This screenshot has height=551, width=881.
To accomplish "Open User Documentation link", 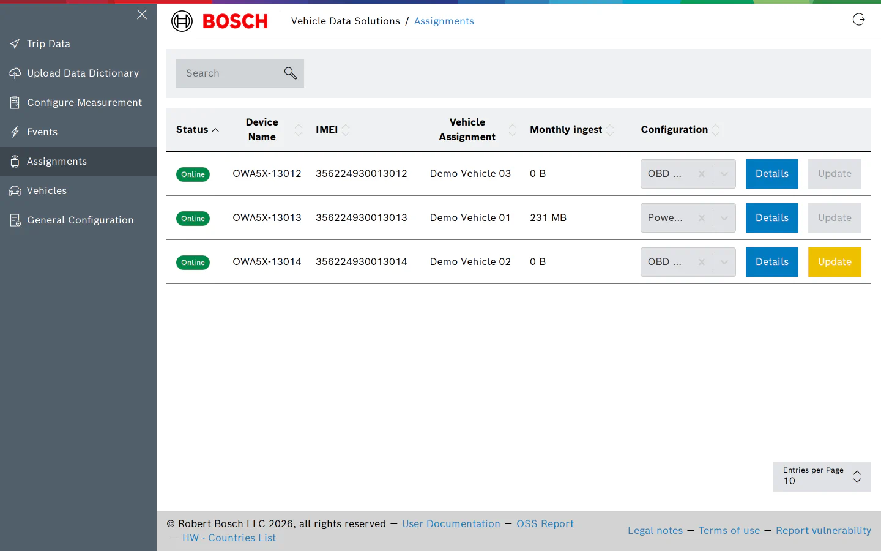I will click(x=451, y=524).
